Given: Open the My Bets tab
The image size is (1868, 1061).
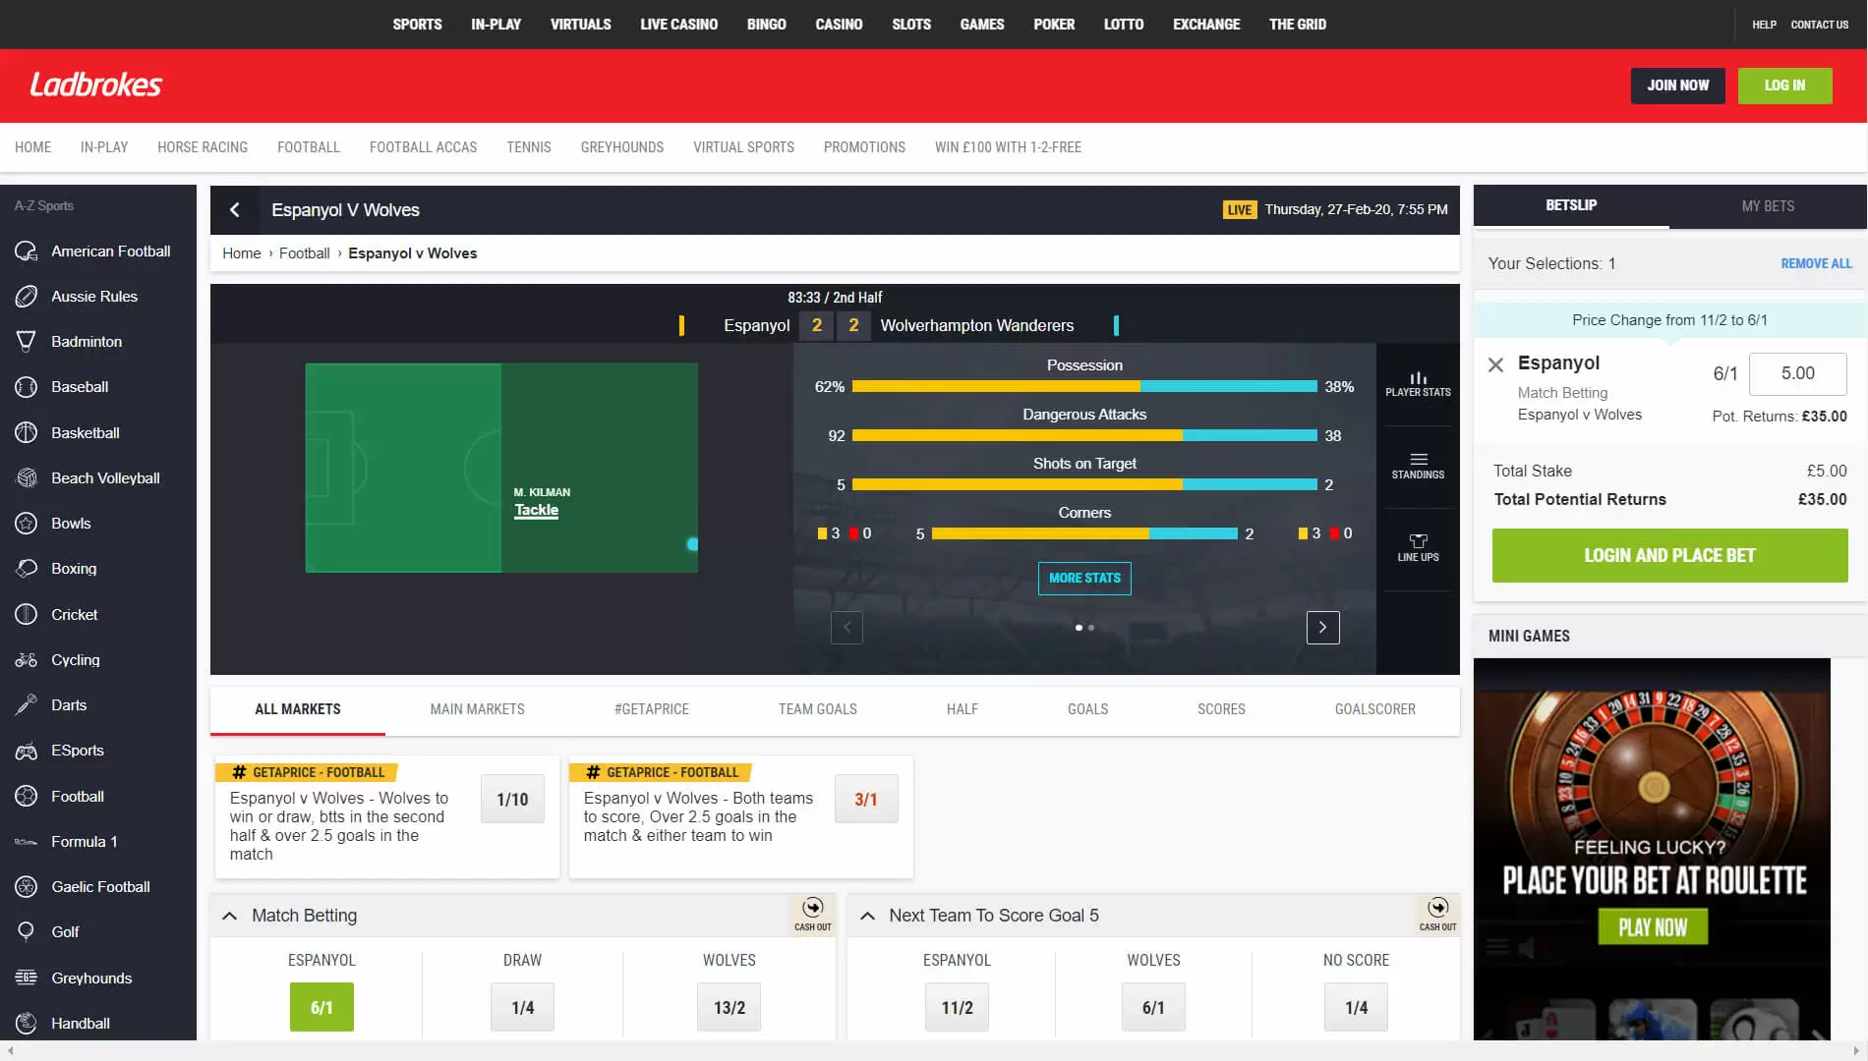Looking at the screenshot, I should pos(1767,206).
